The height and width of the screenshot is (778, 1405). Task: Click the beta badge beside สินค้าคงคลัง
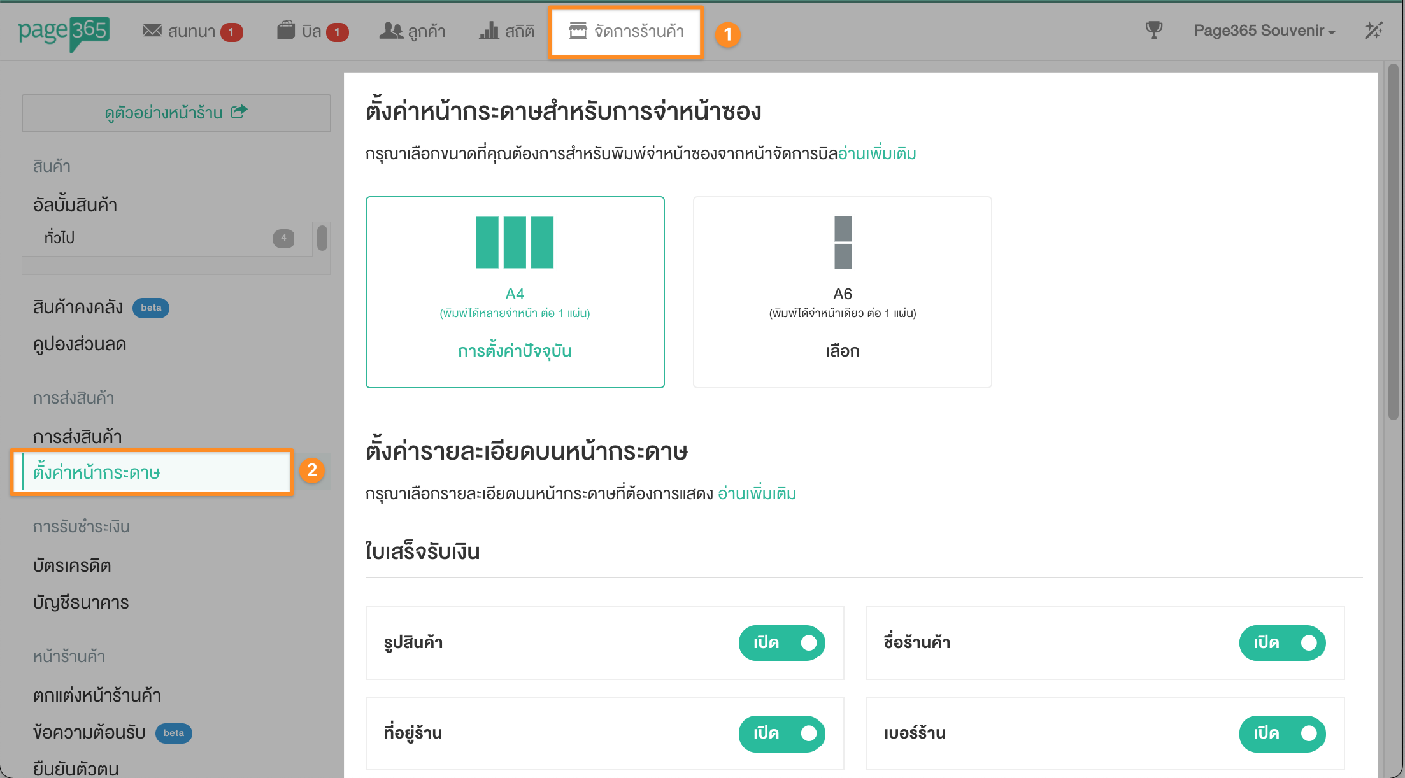click(151, 308)
